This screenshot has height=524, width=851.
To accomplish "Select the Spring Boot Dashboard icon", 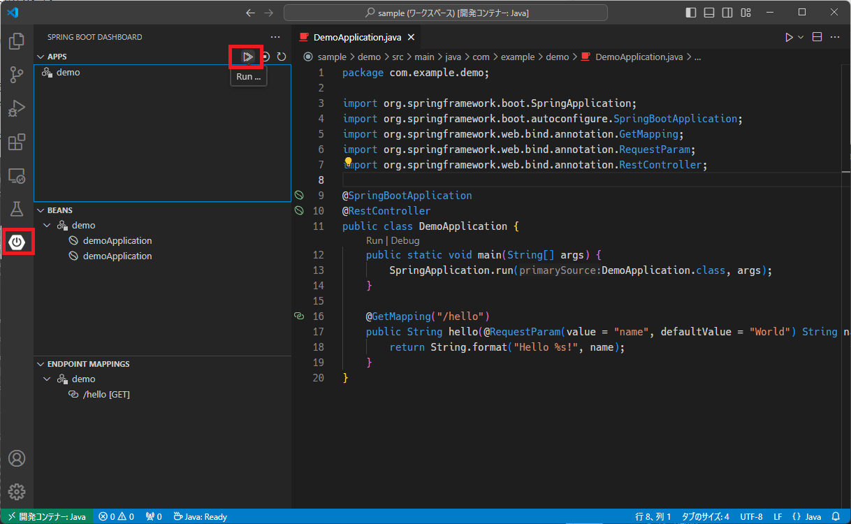I will [17, 242].
